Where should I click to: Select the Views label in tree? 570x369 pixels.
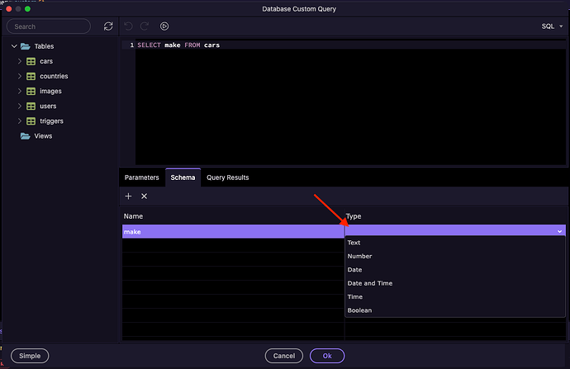tap(43, 136)
